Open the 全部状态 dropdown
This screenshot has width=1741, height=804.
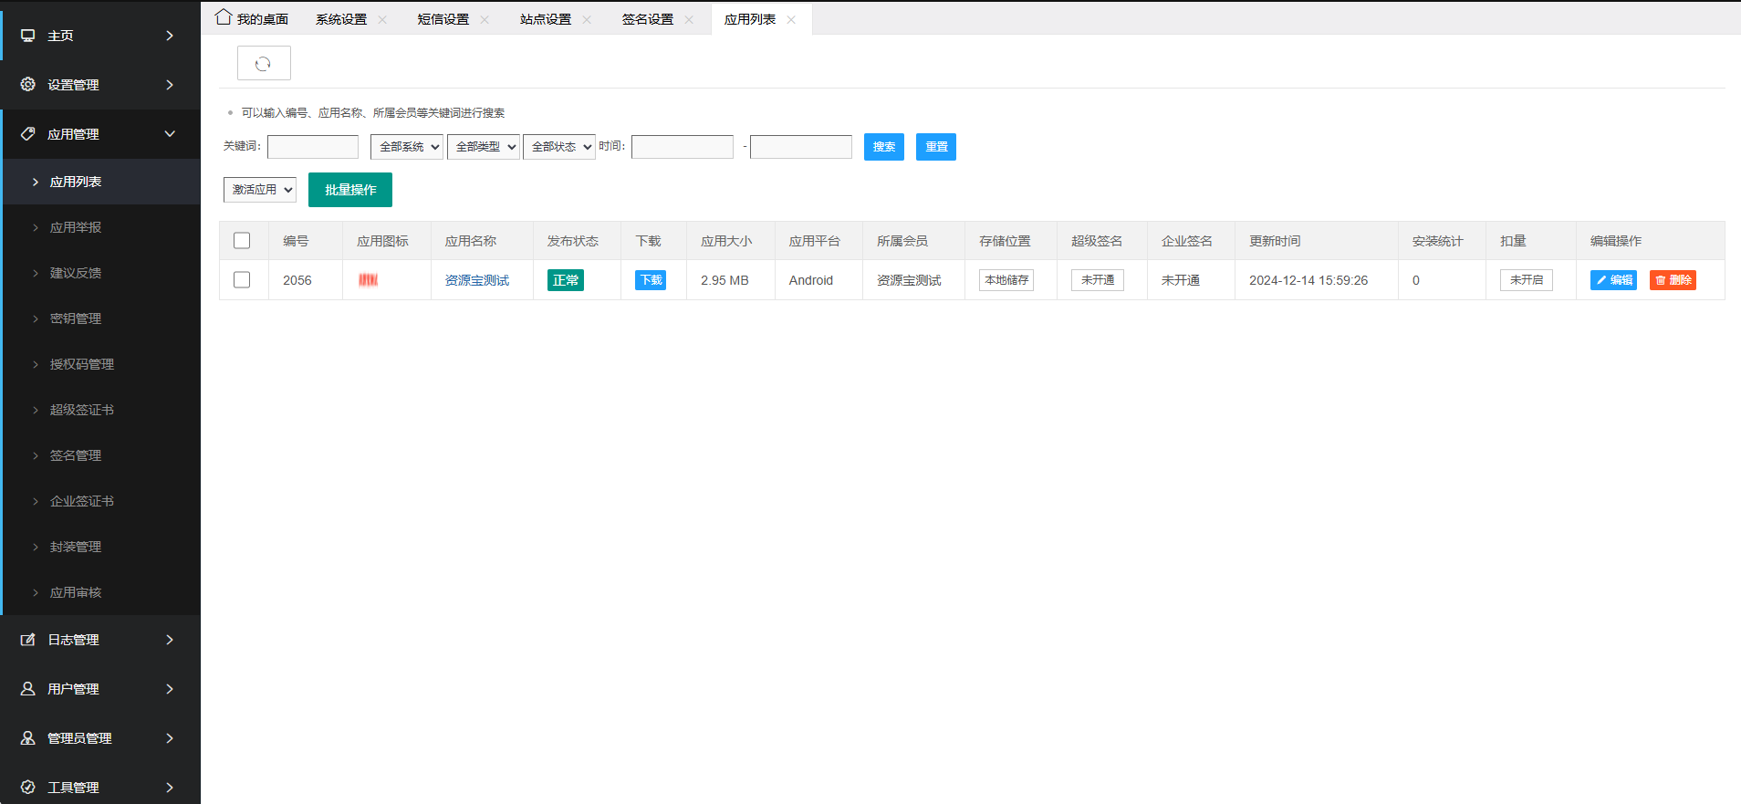(559, 147)
